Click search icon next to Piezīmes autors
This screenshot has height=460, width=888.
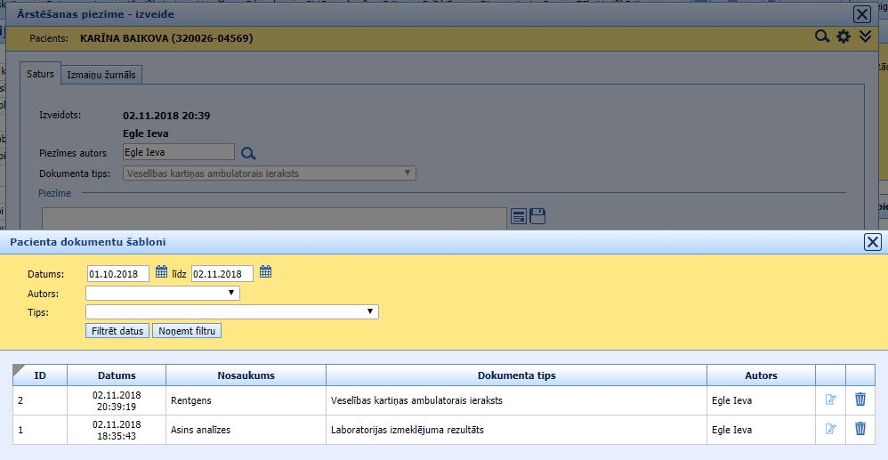[248, 153]
